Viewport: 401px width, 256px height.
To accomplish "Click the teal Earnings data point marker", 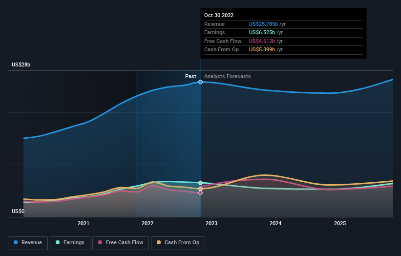I will pos(200,183).
